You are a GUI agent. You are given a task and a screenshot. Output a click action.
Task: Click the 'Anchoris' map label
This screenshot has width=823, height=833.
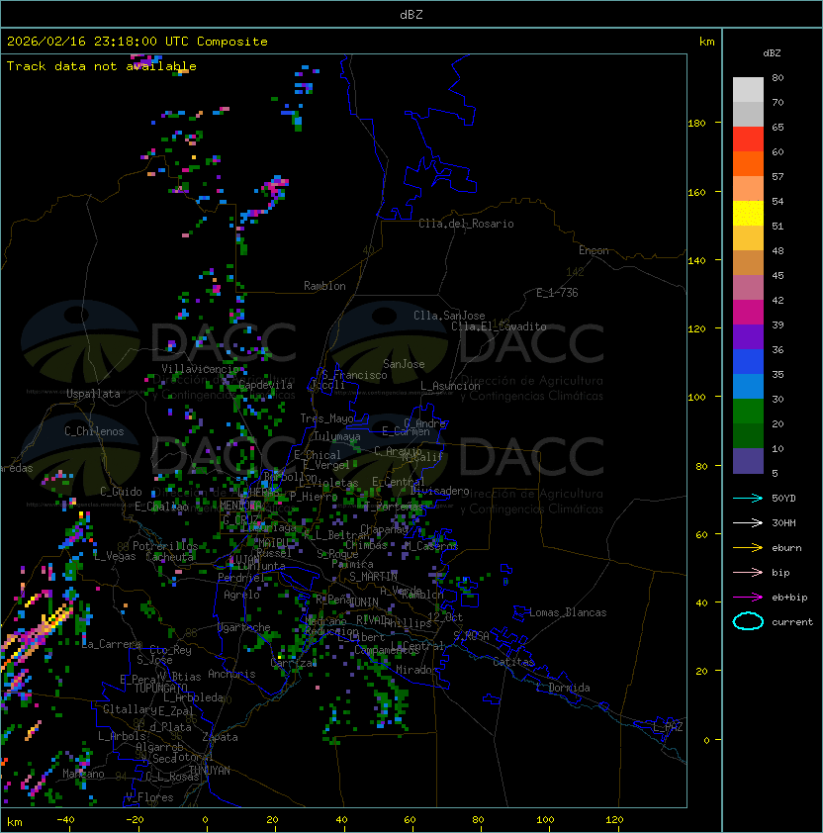231,674
